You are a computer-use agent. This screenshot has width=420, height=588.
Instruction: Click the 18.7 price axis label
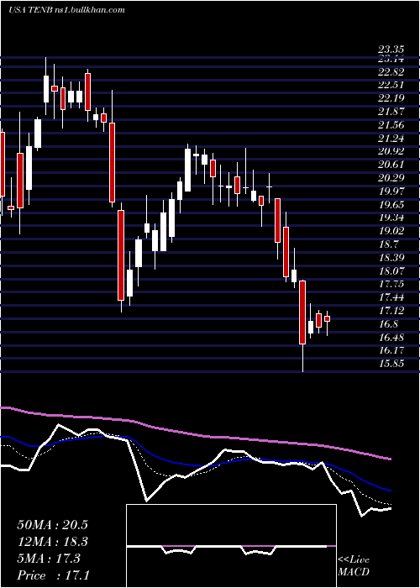tap(388, 244)
